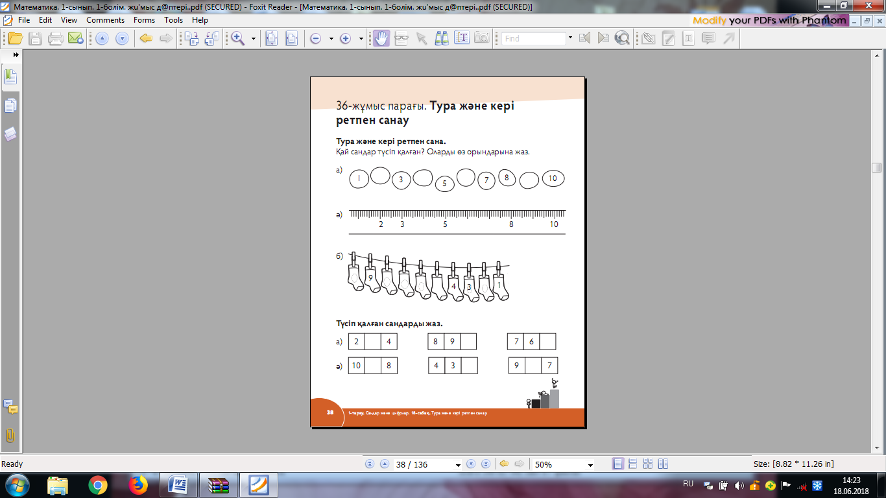Open the page number dropdown in status bar
This screenshot has width=886, height=498.
[458, 465]
